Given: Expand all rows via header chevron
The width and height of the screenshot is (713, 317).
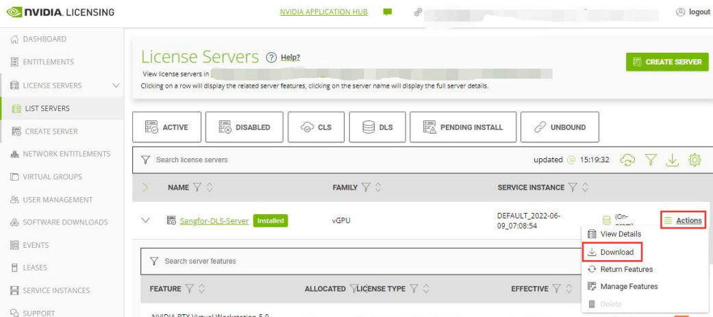Looking at the screenshot, I should tap(145, 188).
